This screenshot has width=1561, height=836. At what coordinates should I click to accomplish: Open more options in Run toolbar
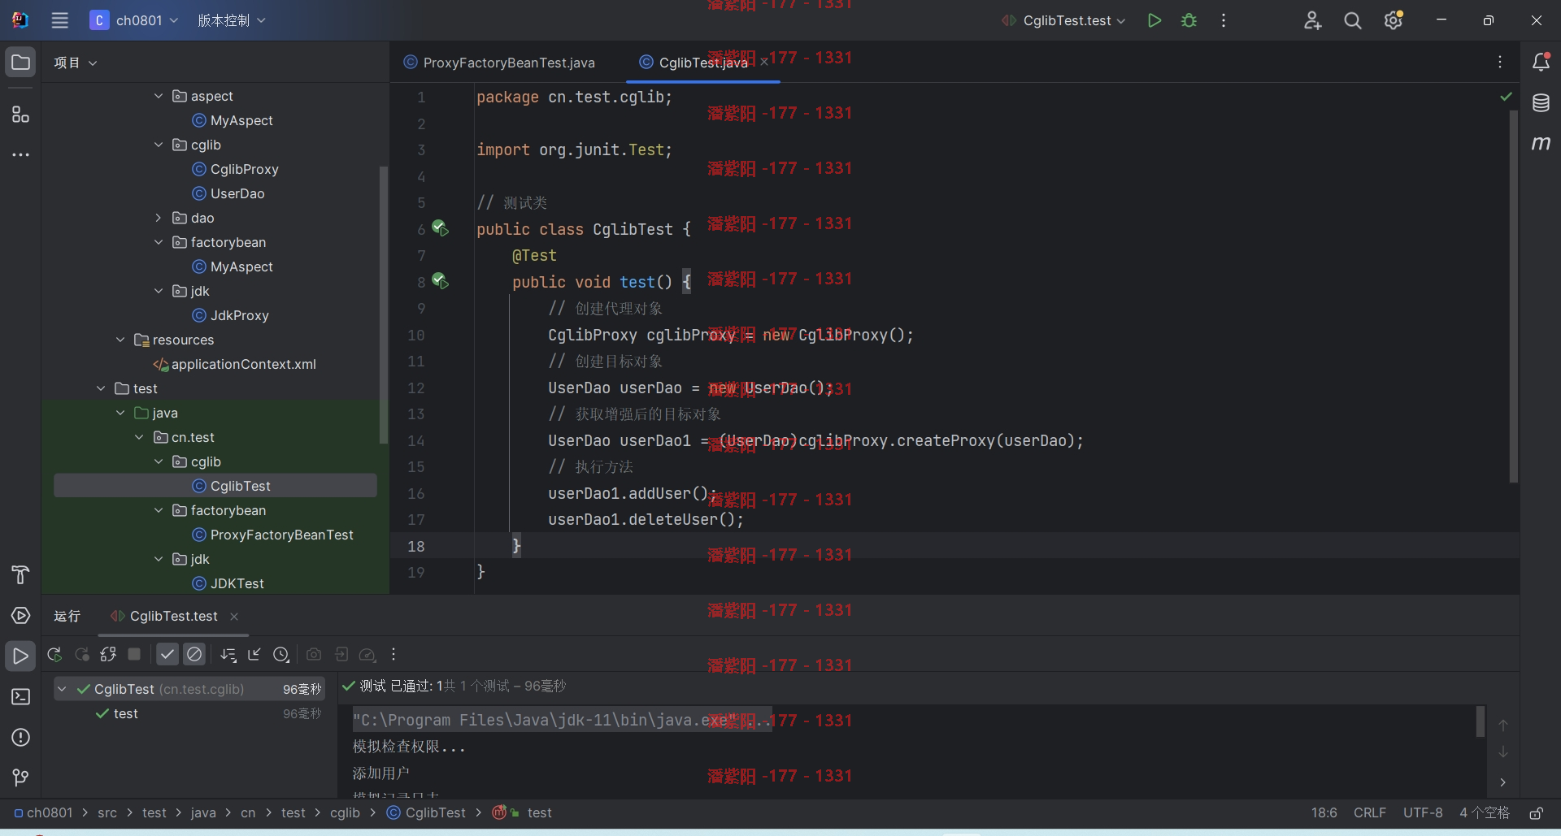(394, 654)
